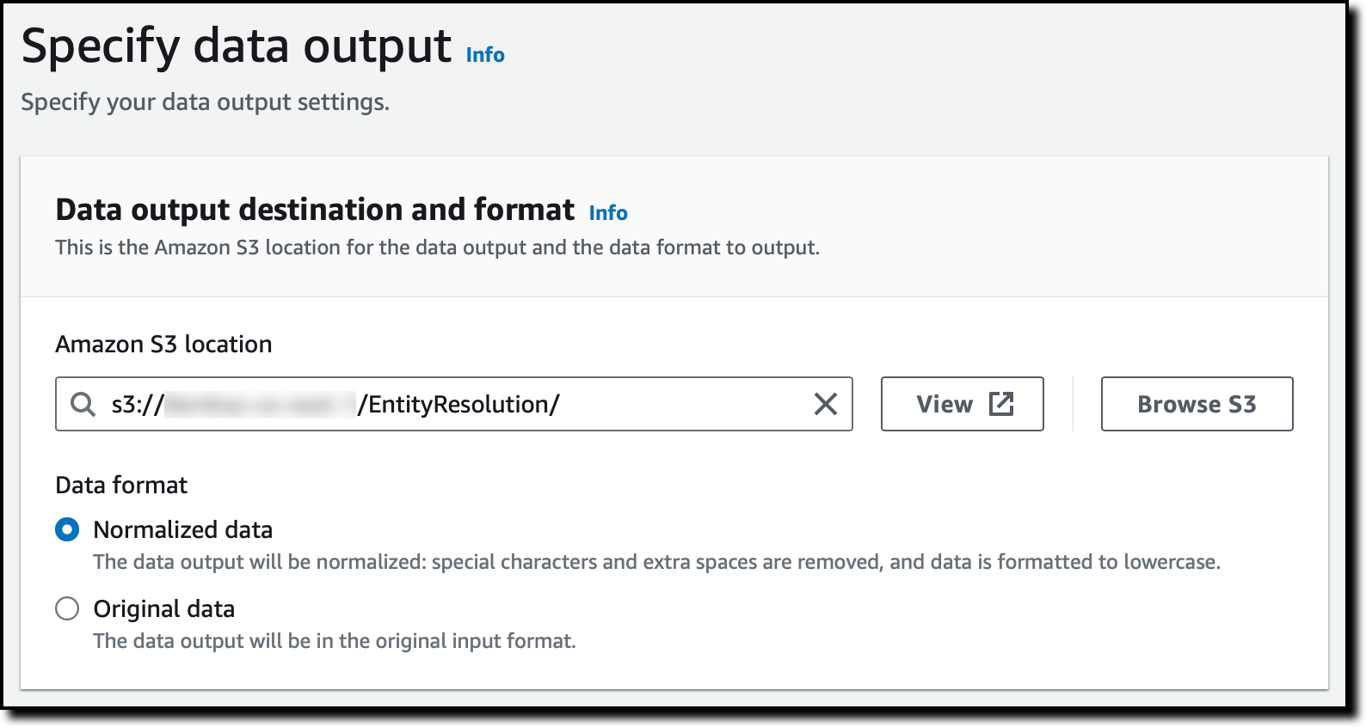The image size is (1366, 727).
Task: Click the Data format label
Action: [121, 486]
